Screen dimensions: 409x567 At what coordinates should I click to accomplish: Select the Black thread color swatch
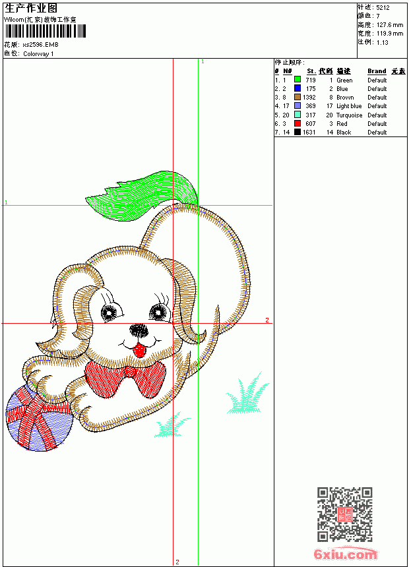297,132
